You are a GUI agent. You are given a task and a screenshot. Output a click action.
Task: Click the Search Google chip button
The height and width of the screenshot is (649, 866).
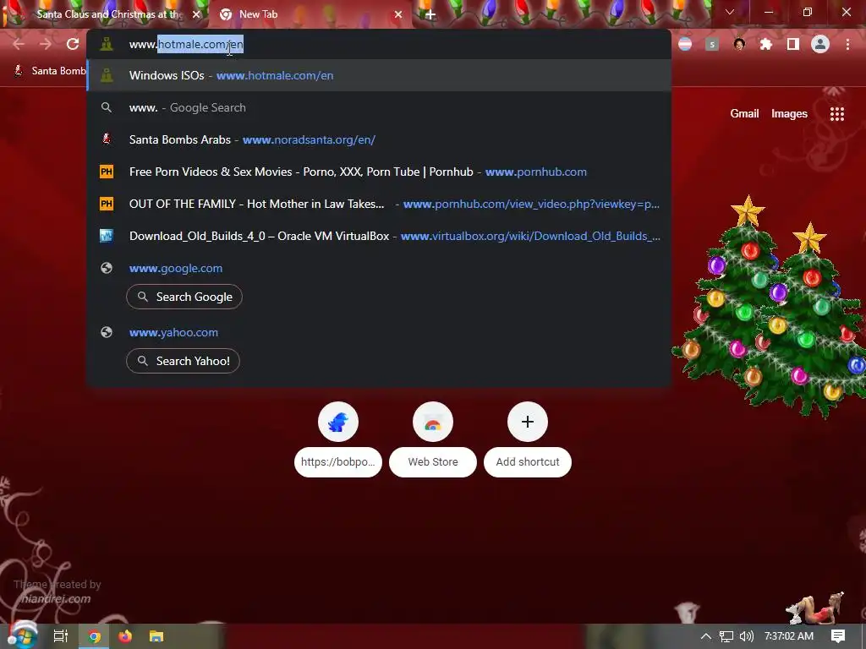click(x=184, y=297)
